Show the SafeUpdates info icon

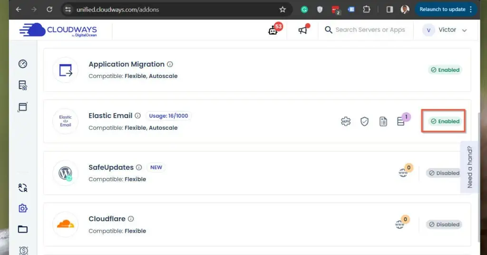click(139, 167)
